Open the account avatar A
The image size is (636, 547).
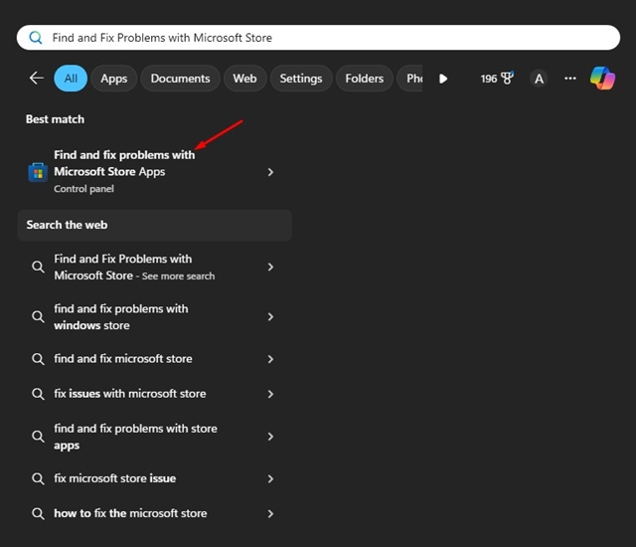pyautogui.click(x=539, y=79)
